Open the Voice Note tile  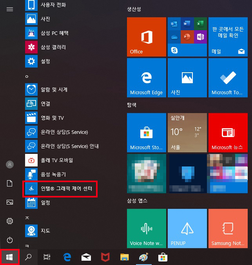pos(147,228)
